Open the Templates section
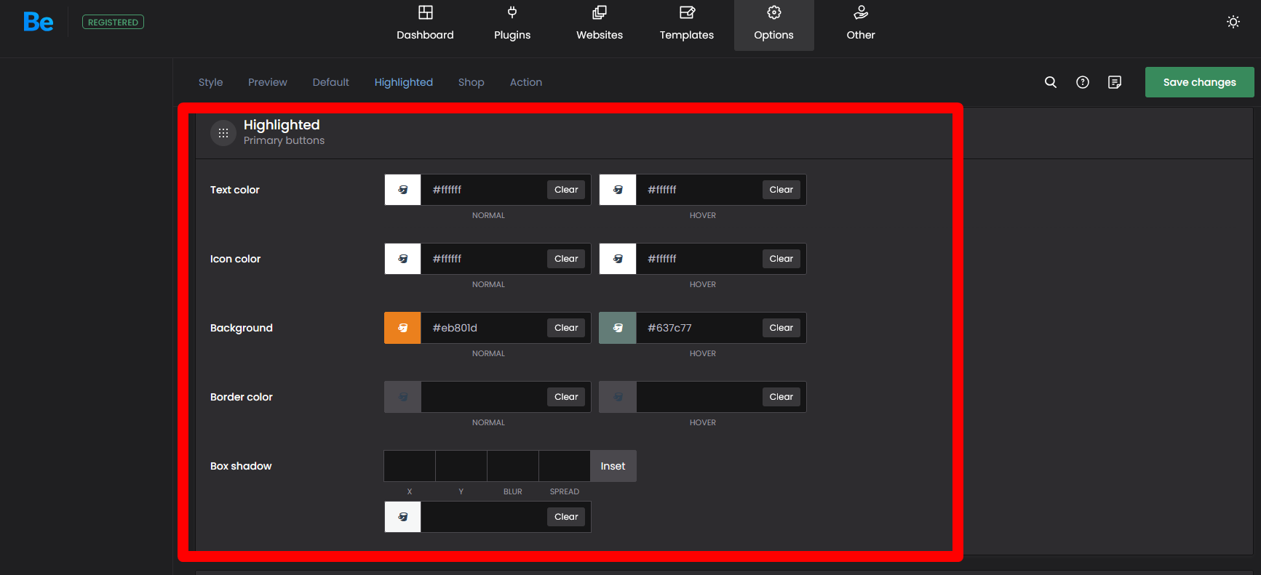 coord(686,24)
